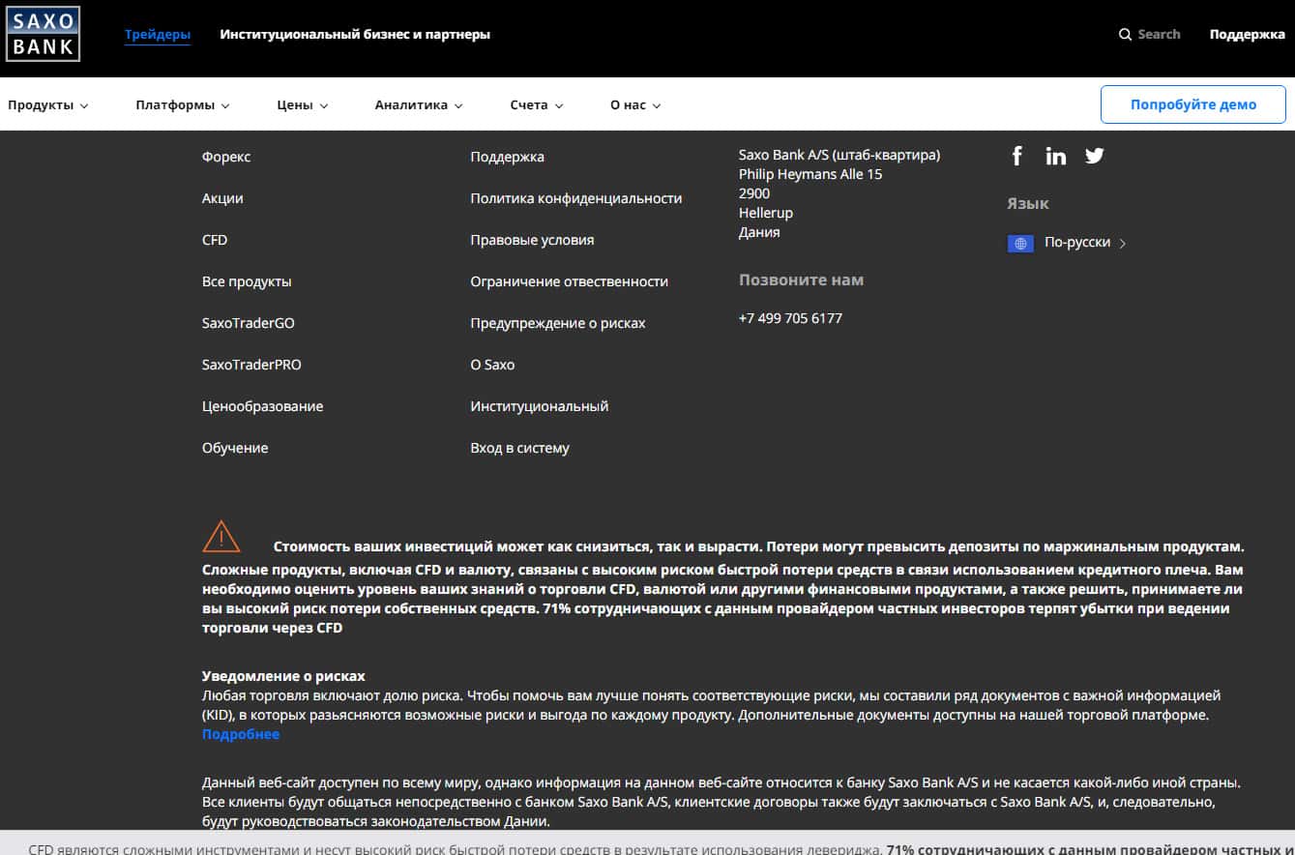1295x855 pixels.
Task: Click the globe language icon
Action: click(1020, 244)
